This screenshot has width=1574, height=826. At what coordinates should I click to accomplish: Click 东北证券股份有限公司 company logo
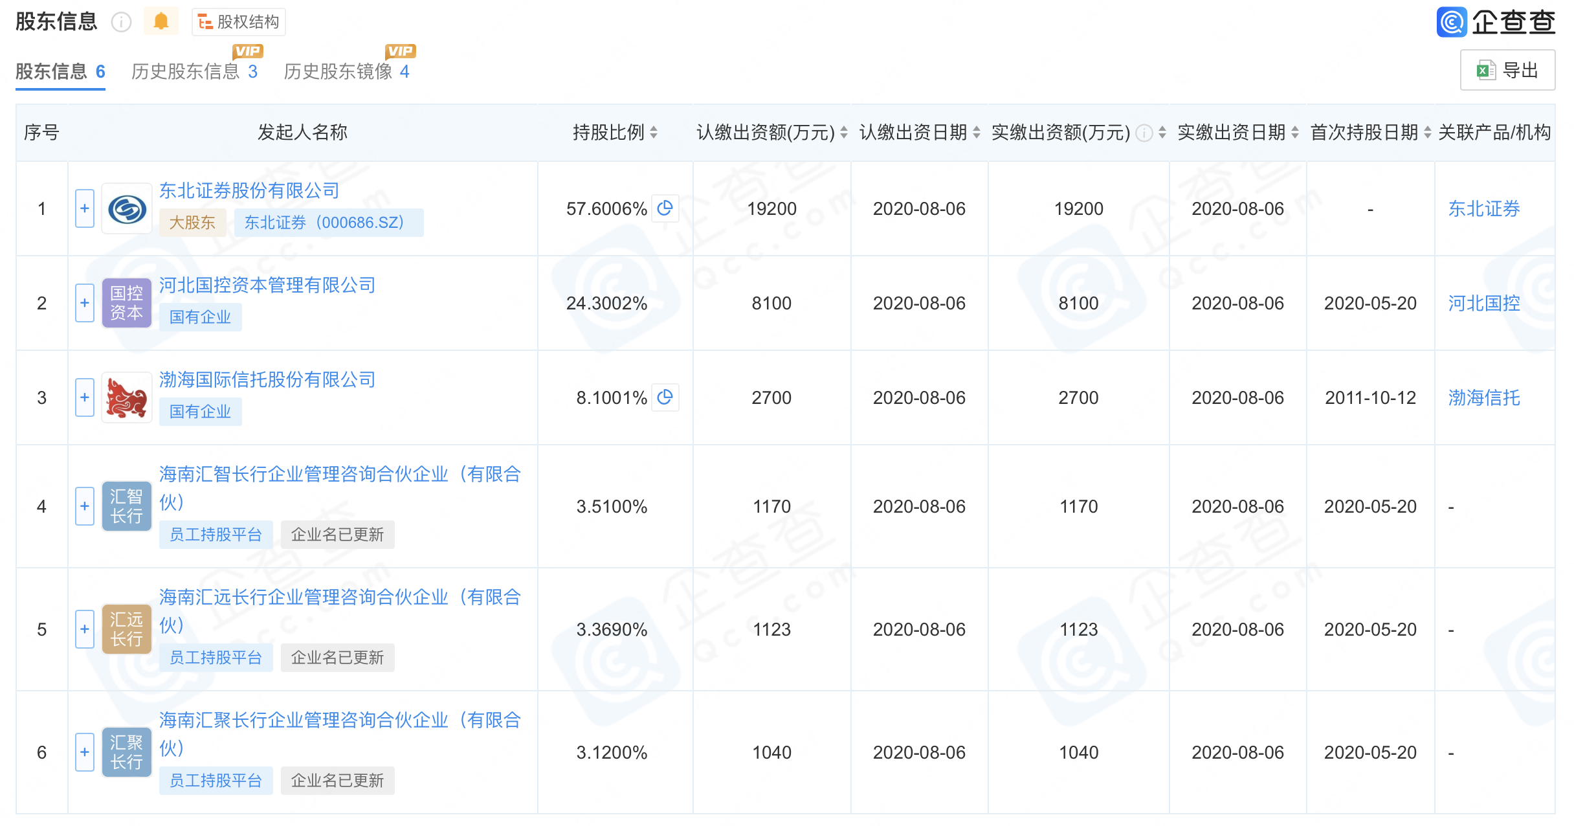pyautogui.click(x=127, y=209)
